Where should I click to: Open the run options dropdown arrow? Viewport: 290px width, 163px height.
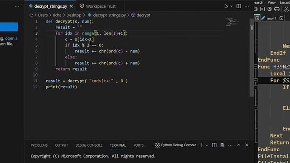(x=232, y=6)
